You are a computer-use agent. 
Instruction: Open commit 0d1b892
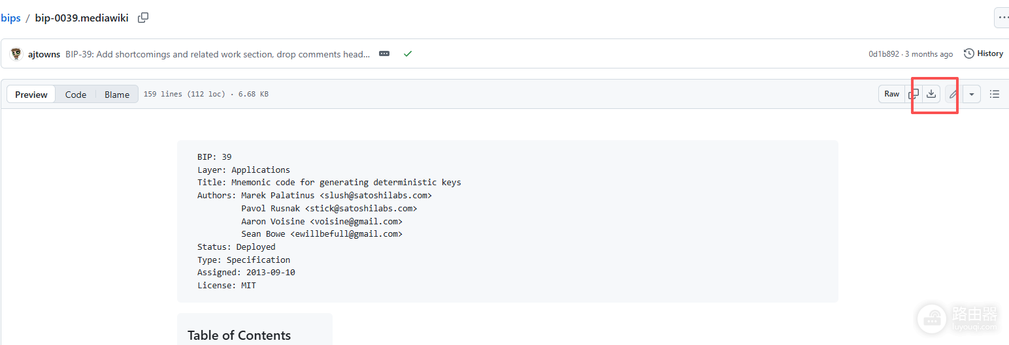tap(884, 54)
